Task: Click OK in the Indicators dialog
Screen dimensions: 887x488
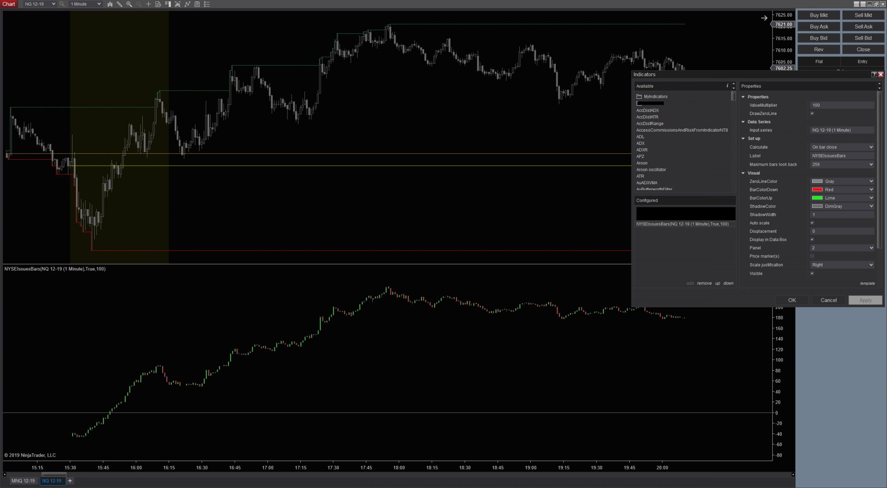Action: tap(792, 300)
